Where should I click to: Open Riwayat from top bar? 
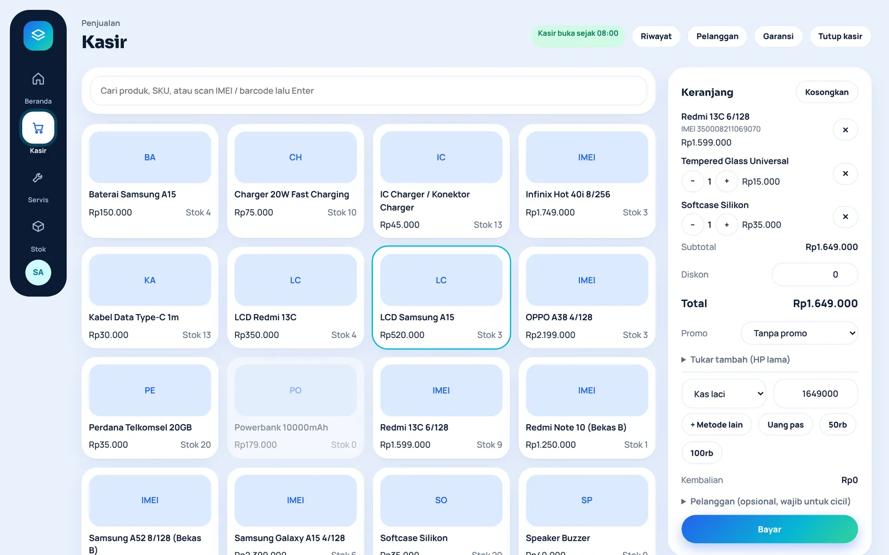pos(656,37)
